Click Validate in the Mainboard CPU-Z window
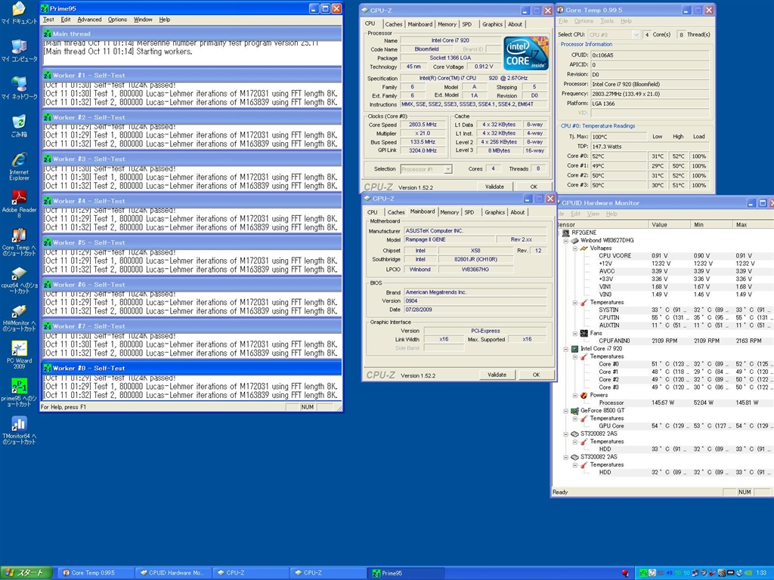The width and height of the screenshot is (774, 580). 497,375
